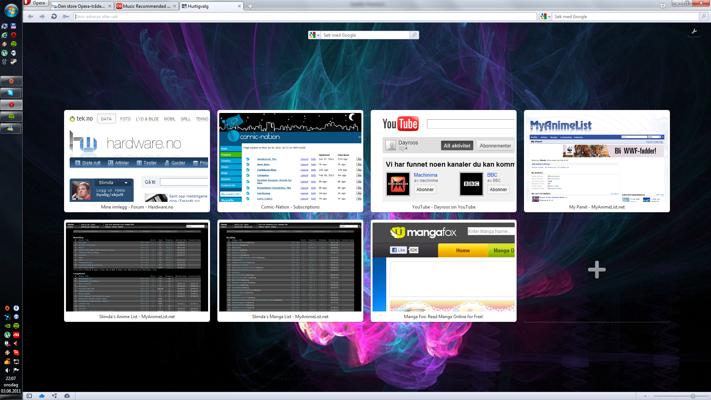Open the uTorrent tray icon
This screenshot has width=711, height=400.
click(7, 335)
